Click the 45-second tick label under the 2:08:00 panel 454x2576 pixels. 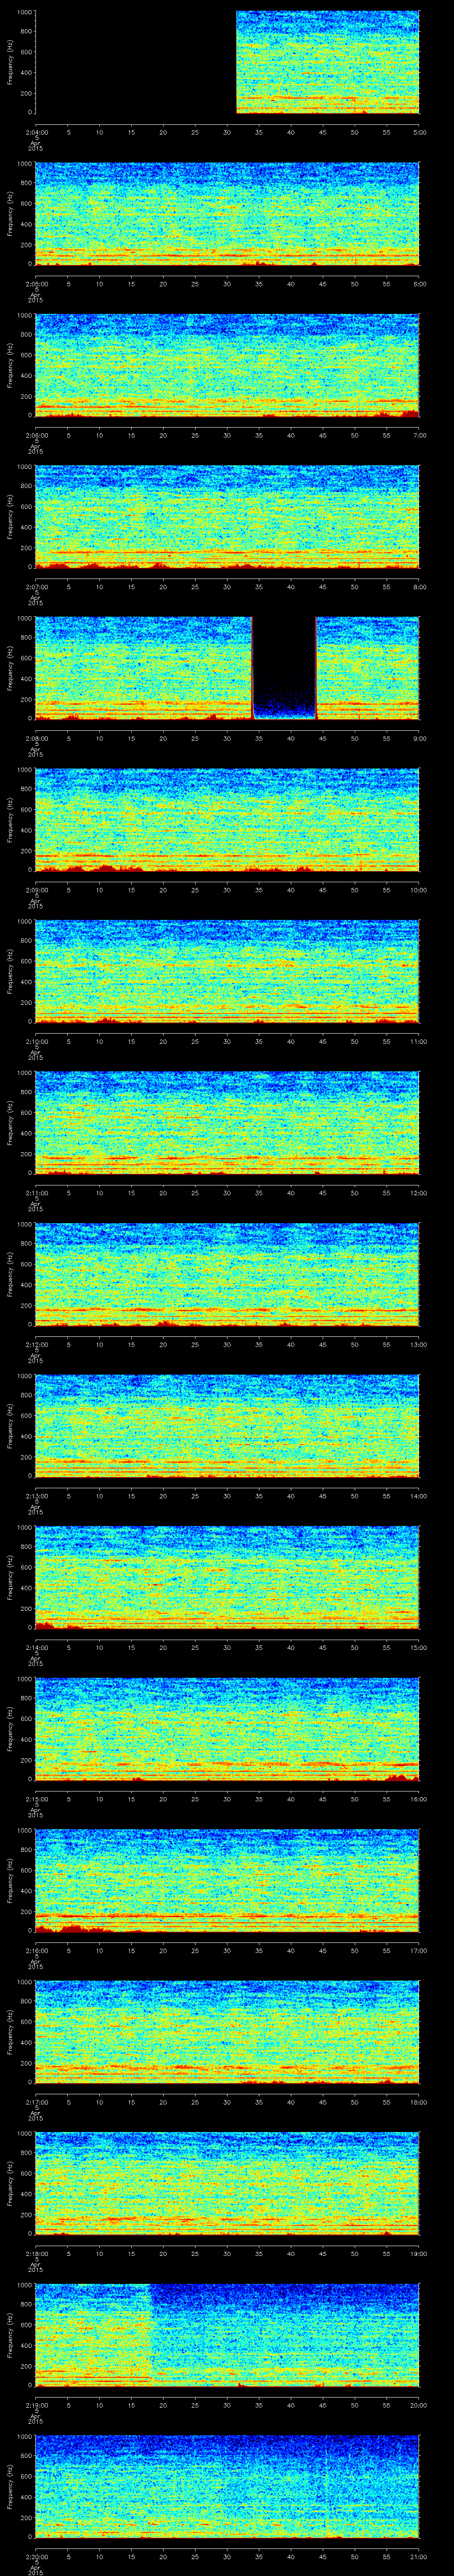pos(323,738)
